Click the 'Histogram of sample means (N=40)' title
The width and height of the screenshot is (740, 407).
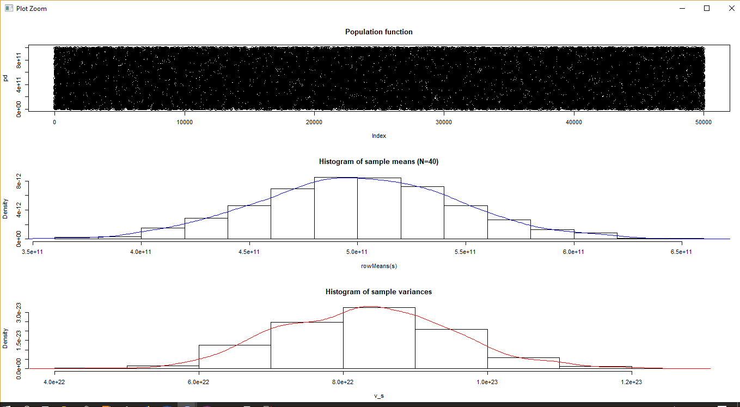pos(379,162)
